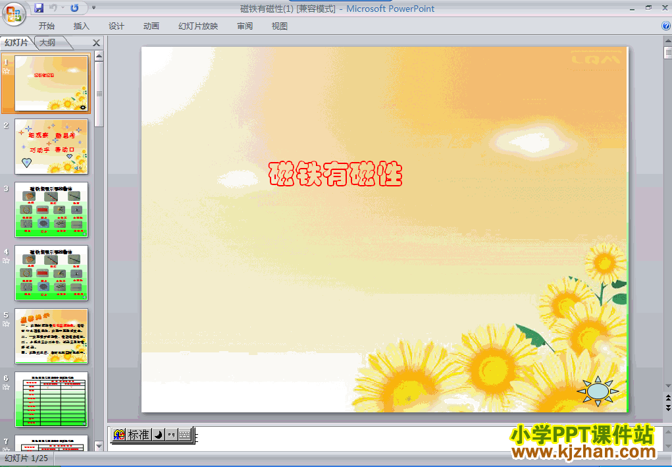
Task: Click the thumbnail pane scrollbar handle
Action: [99, 94]
